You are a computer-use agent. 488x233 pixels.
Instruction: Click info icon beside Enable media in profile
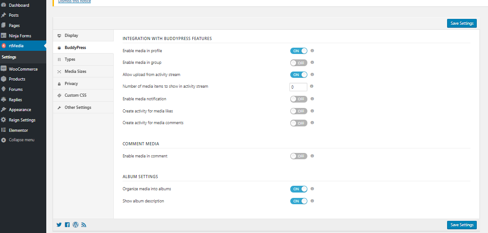(312, 50)
